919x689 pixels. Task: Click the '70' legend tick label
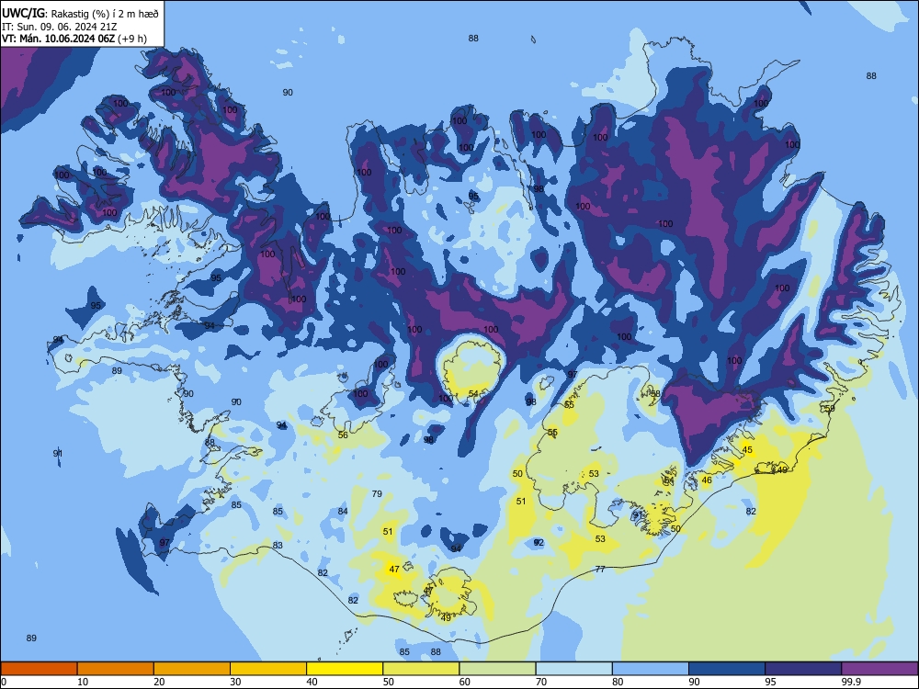pyautogui.click(x=541, y=682)
